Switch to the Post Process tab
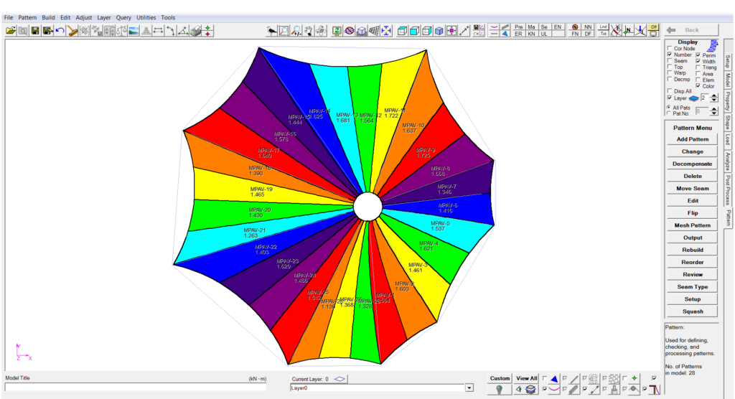Screen dimensions: 735x399 pyautogui.click(x=727, y=189)
